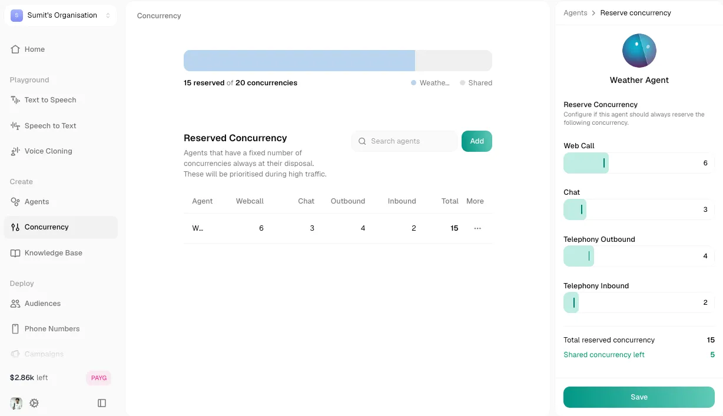Click the Campaigns megaphone icon

click(x=15, y=354)
